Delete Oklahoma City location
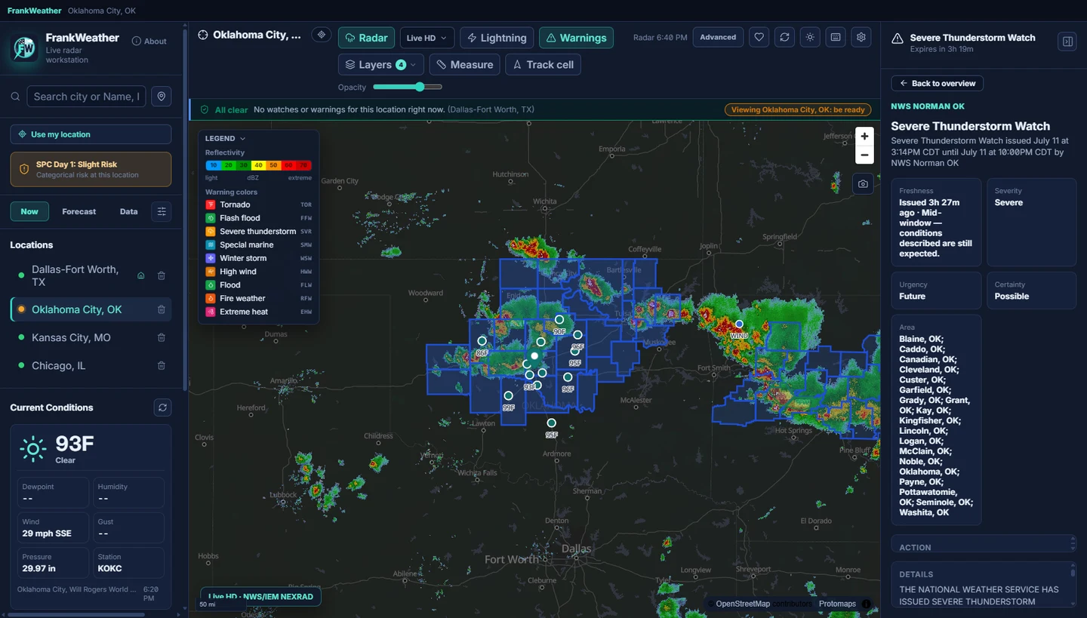 [161, 309]
